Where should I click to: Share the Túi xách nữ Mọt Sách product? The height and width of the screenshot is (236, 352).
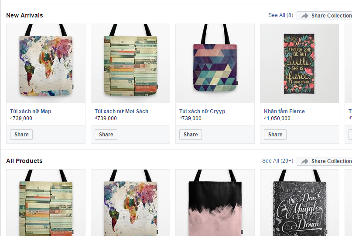point(106,135)
